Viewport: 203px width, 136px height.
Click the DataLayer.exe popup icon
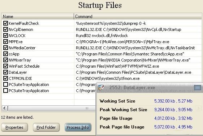click(101, 88)
